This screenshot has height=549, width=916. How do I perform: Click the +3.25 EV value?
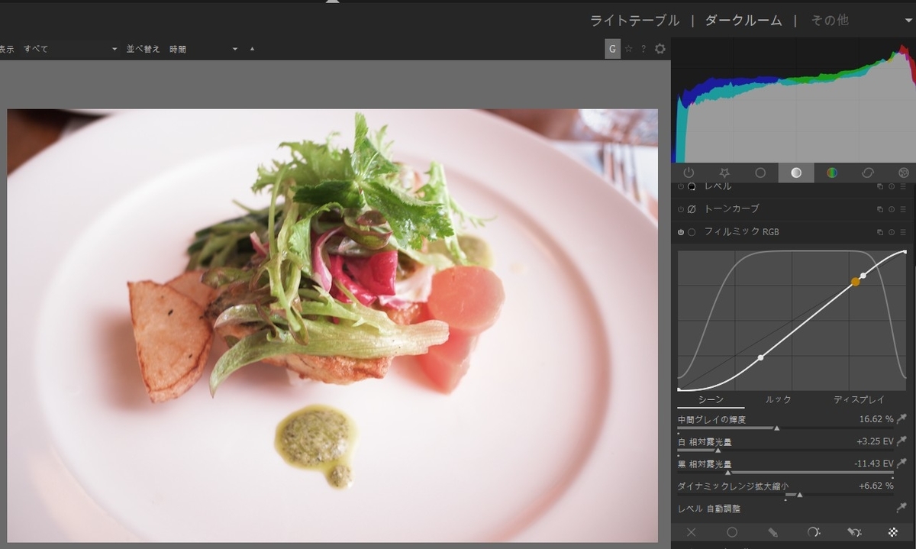coord(875,441)
